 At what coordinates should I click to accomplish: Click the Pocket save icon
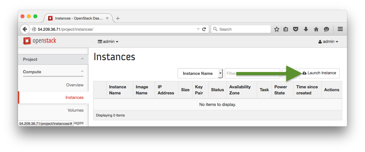(296, 29)
